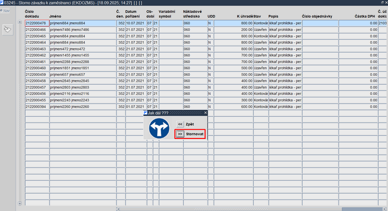Screen dimensions: 388x211
Task: Click date cell 10.07.2021
Action: point(136,23)
